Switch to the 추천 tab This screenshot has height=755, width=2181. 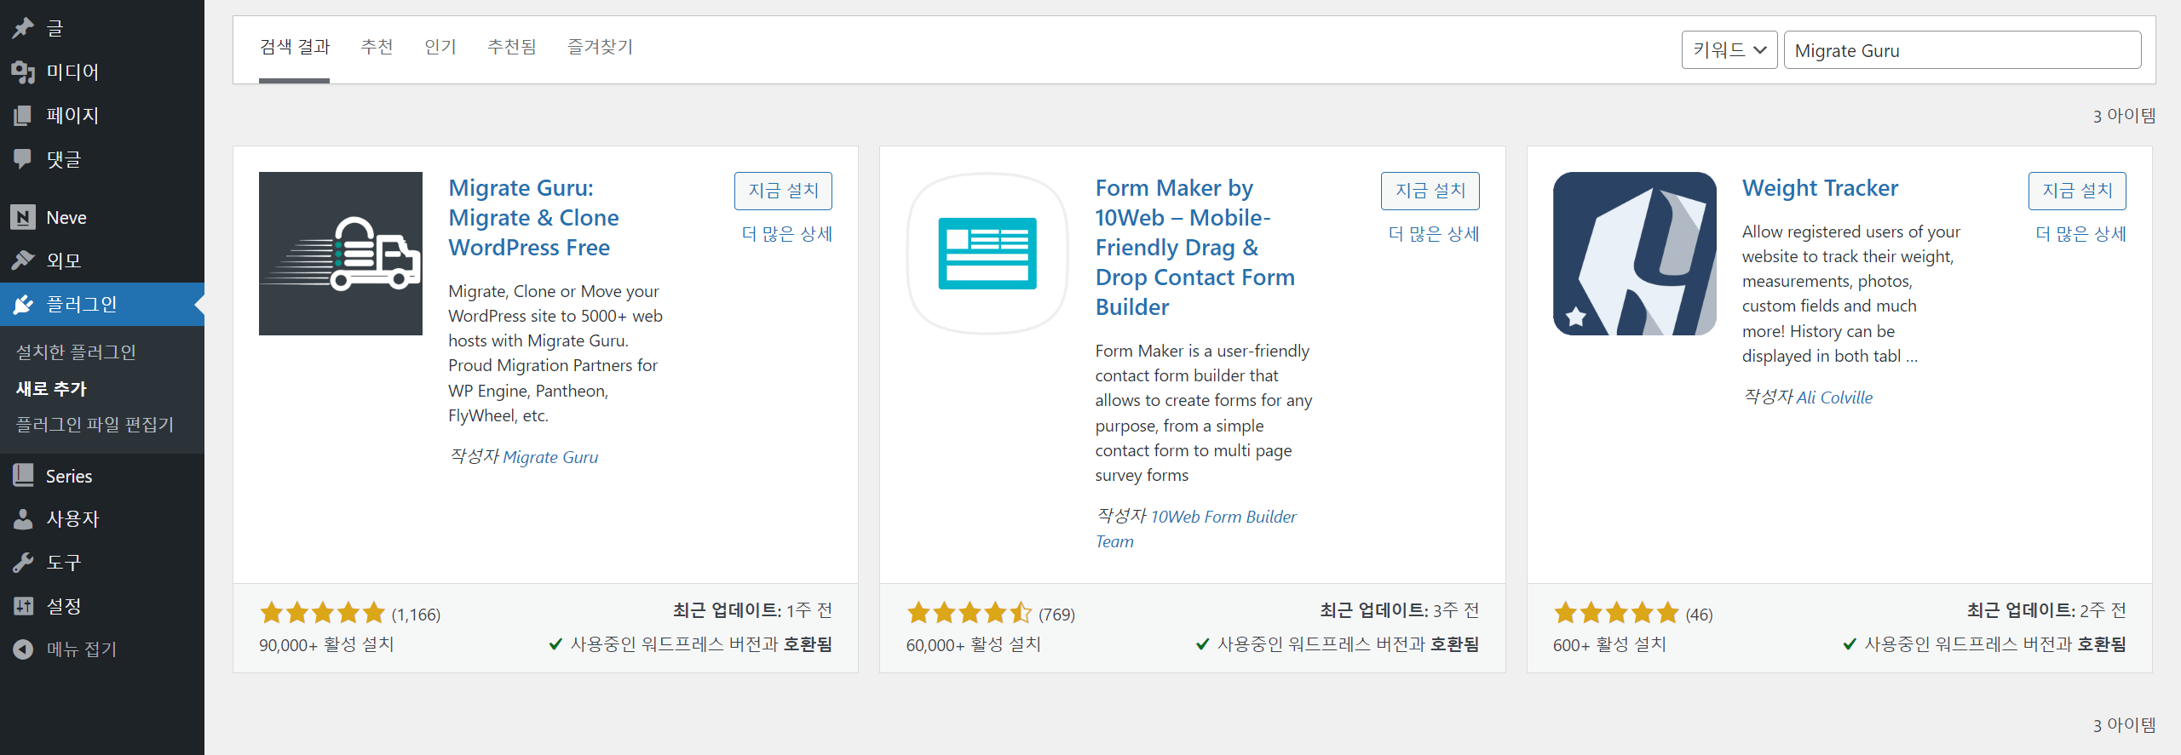[377, 47]
